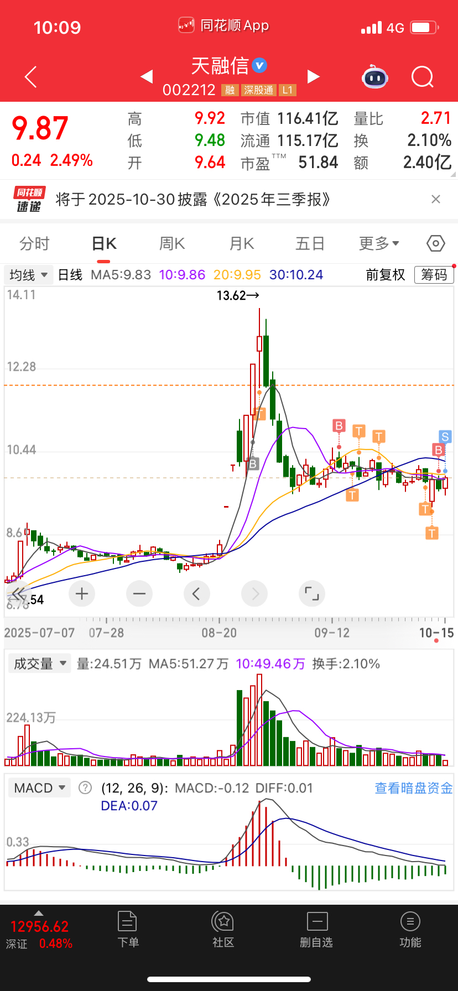The image size is (458, 991).
Task: Open the 同花顺速递 news item
Action: tap(229, 199)
